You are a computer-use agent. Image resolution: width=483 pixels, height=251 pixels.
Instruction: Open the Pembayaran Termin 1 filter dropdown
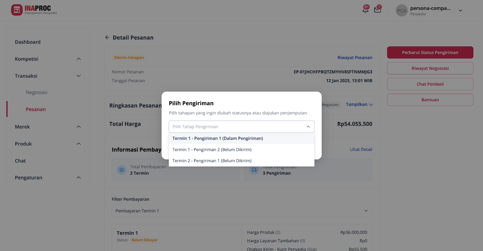pos(242,211)
